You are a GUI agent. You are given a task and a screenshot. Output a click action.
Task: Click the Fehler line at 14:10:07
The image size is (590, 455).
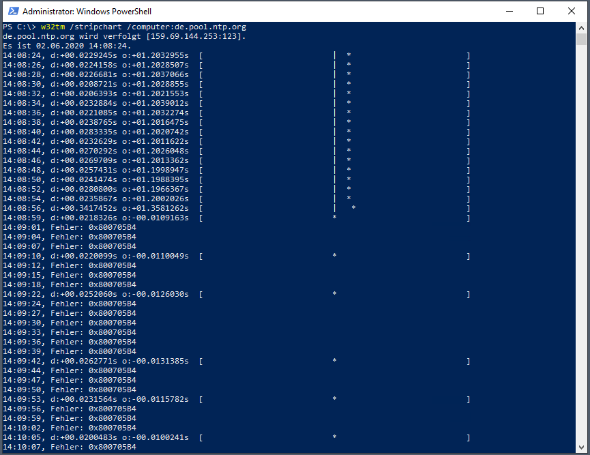click(70, 447)
